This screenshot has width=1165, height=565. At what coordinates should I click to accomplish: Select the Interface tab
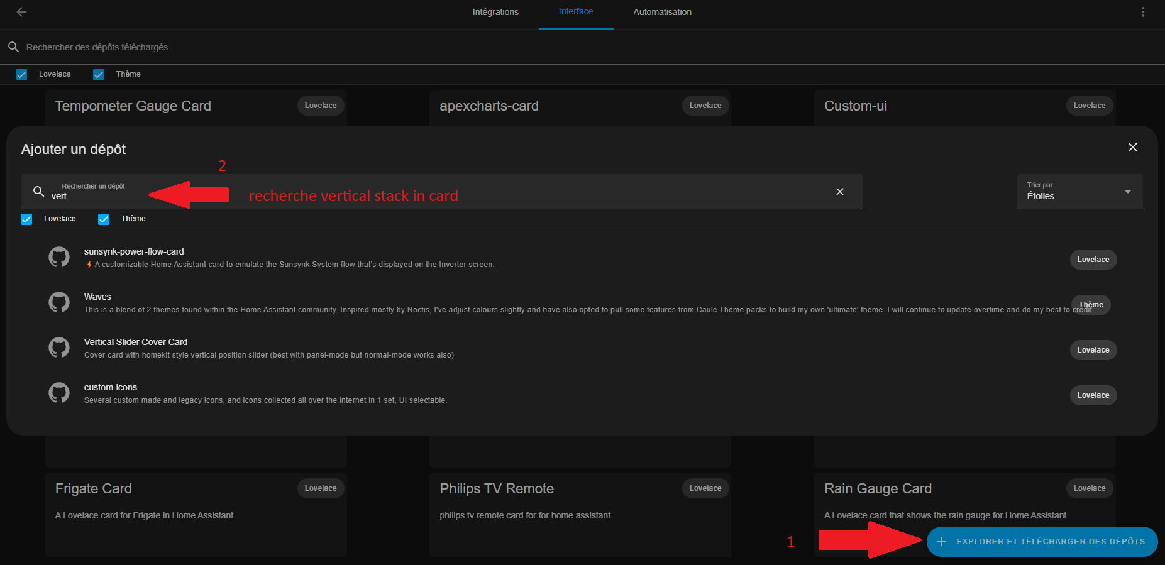[576, 12]
